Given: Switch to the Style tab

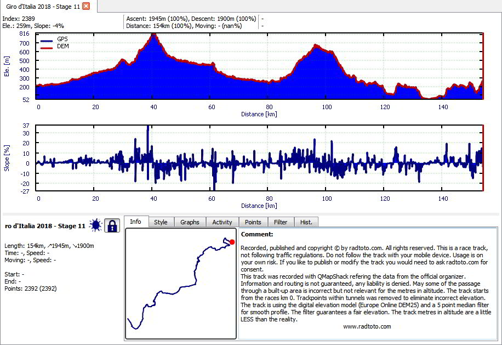Looking at the screenshot, I should pos(161,222).
